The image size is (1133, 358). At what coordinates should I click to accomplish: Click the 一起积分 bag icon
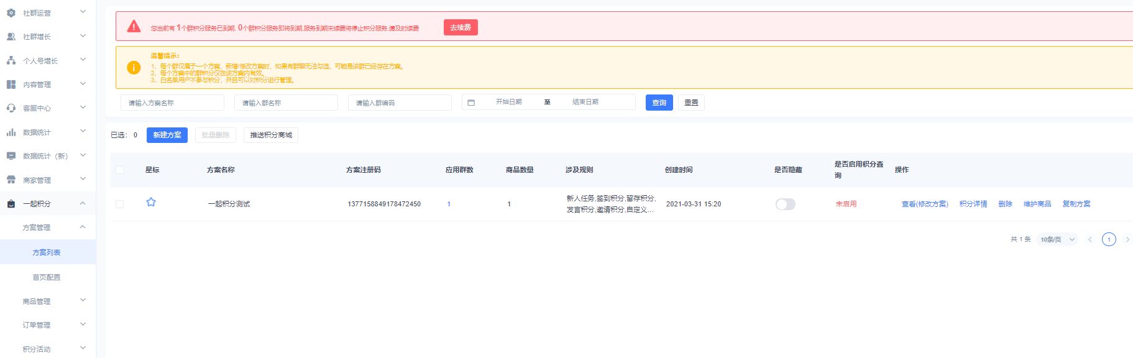11,204
